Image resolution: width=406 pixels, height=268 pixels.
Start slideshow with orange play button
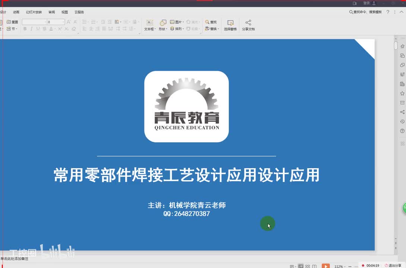[x=326, y=266]
